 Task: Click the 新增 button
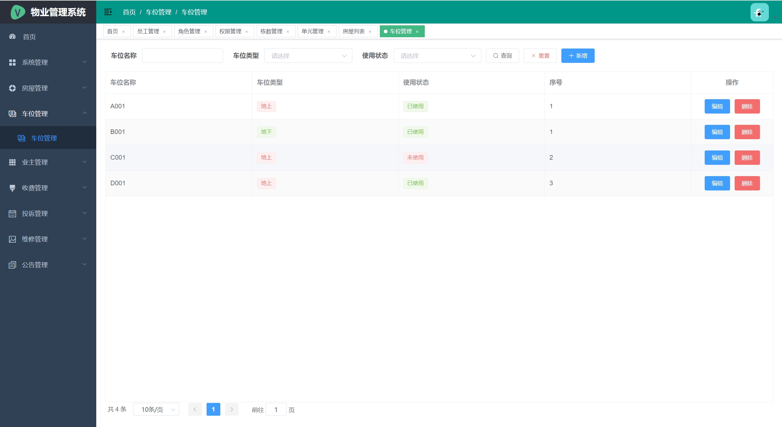coord(578,56)
